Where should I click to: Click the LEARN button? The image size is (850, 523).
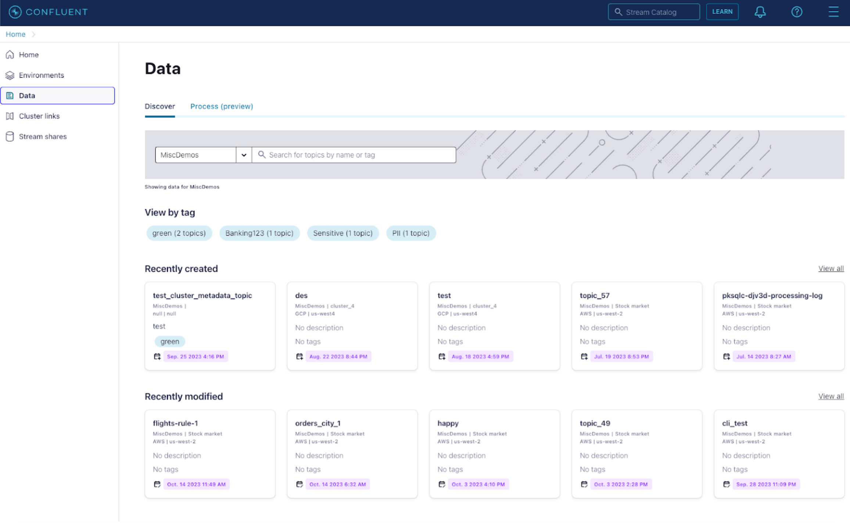pos(722,12)
